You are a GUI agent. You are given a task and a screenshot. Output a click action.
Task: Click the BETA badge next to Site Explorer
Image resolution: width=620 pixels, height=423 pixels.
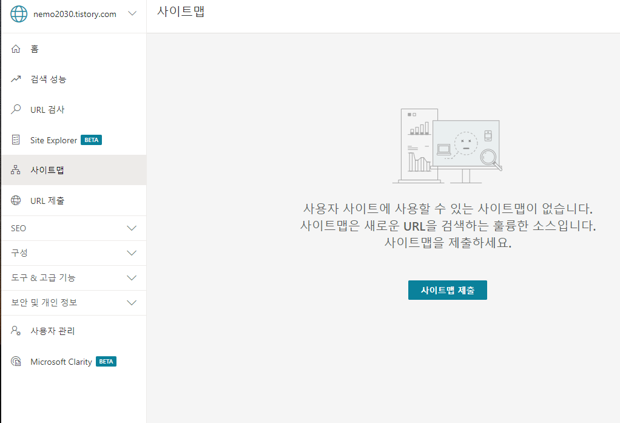click(x=92, y=140)
